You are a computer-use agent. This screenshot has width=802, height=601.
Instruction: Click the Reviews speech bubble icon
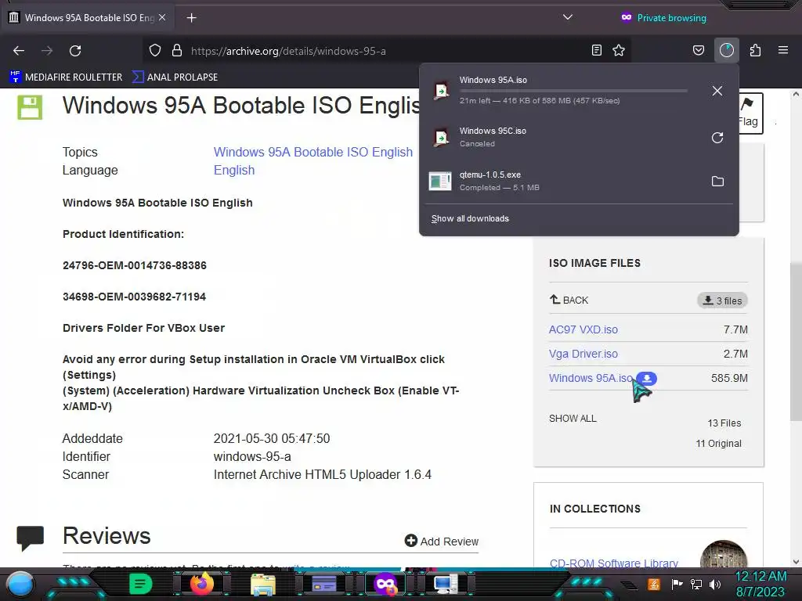click(31, 538)
